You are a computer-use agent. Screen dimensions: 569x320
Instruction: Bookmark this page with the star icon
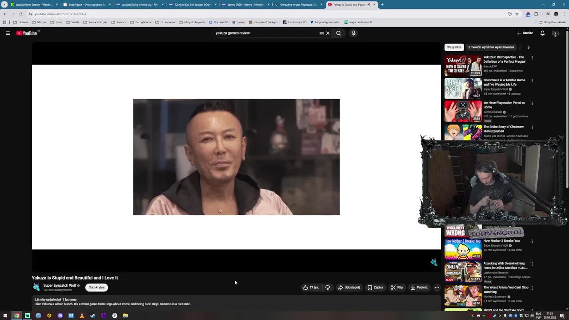517,14
